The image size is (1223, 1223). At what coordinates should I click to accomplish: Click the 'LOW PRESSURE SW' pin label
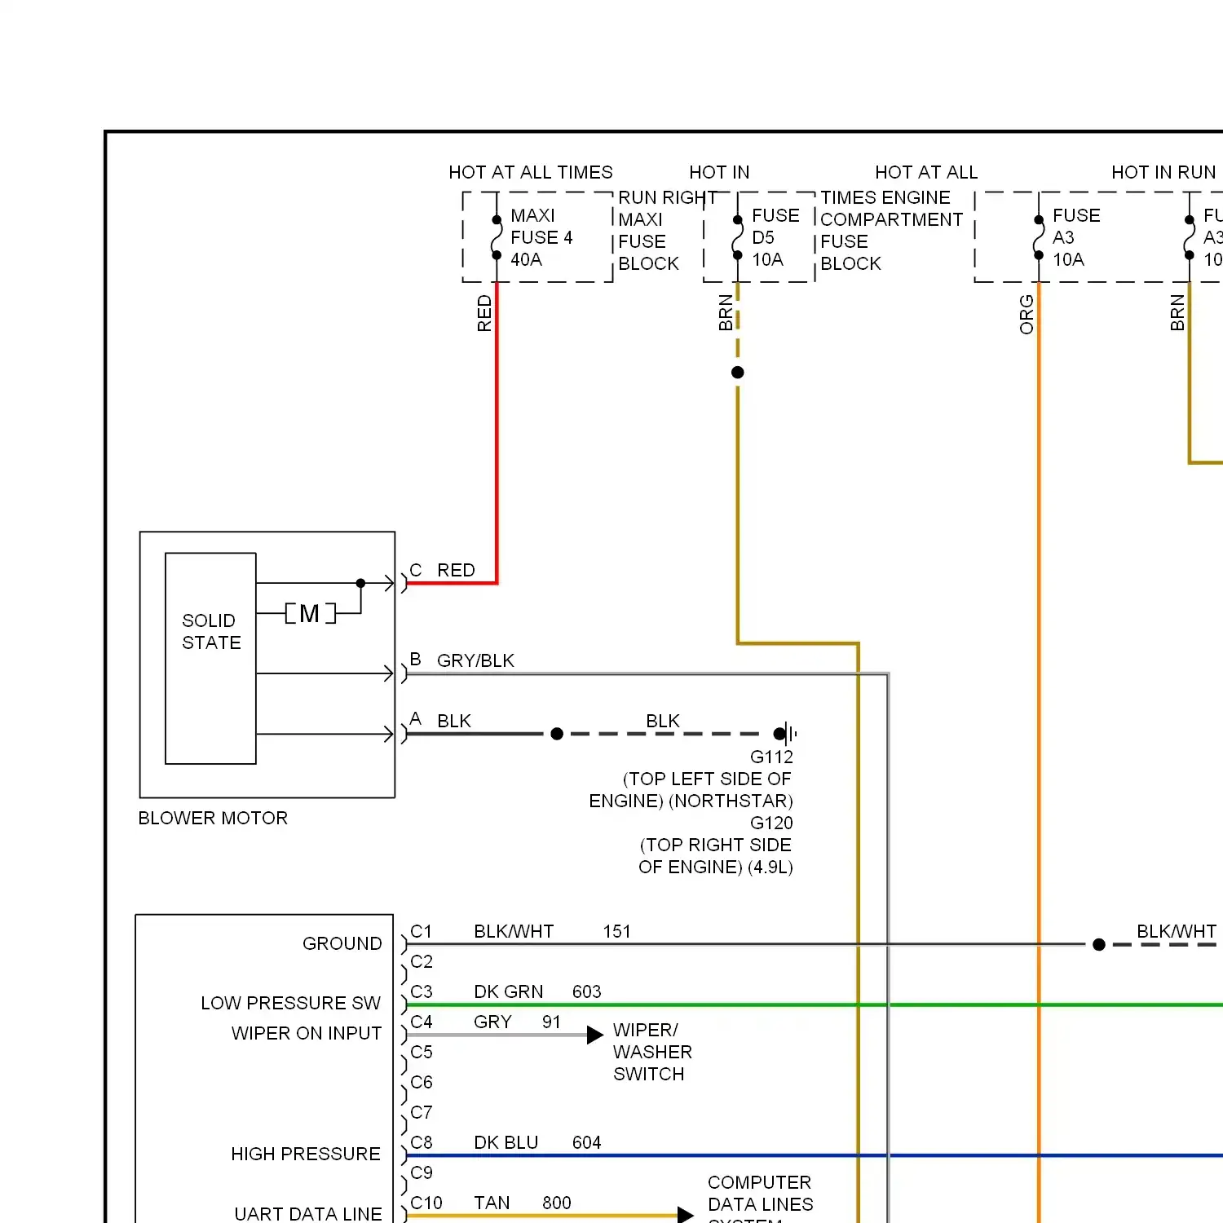pyautogui.click(x=291, y=1003)
